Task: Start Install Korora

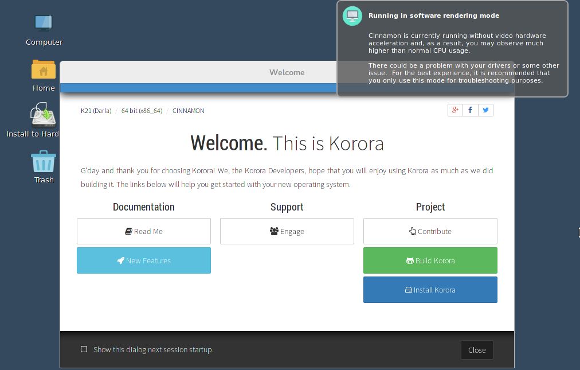Action: point(430,290)
